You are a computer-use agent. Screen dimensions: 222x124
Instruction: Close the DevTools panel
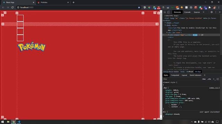pos(220,12)
